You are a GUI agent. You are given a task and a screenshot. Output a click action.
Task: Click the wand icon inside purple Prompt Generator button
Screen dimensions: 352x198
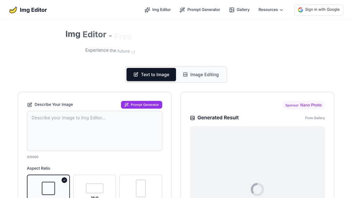click(x=126, y=105)
